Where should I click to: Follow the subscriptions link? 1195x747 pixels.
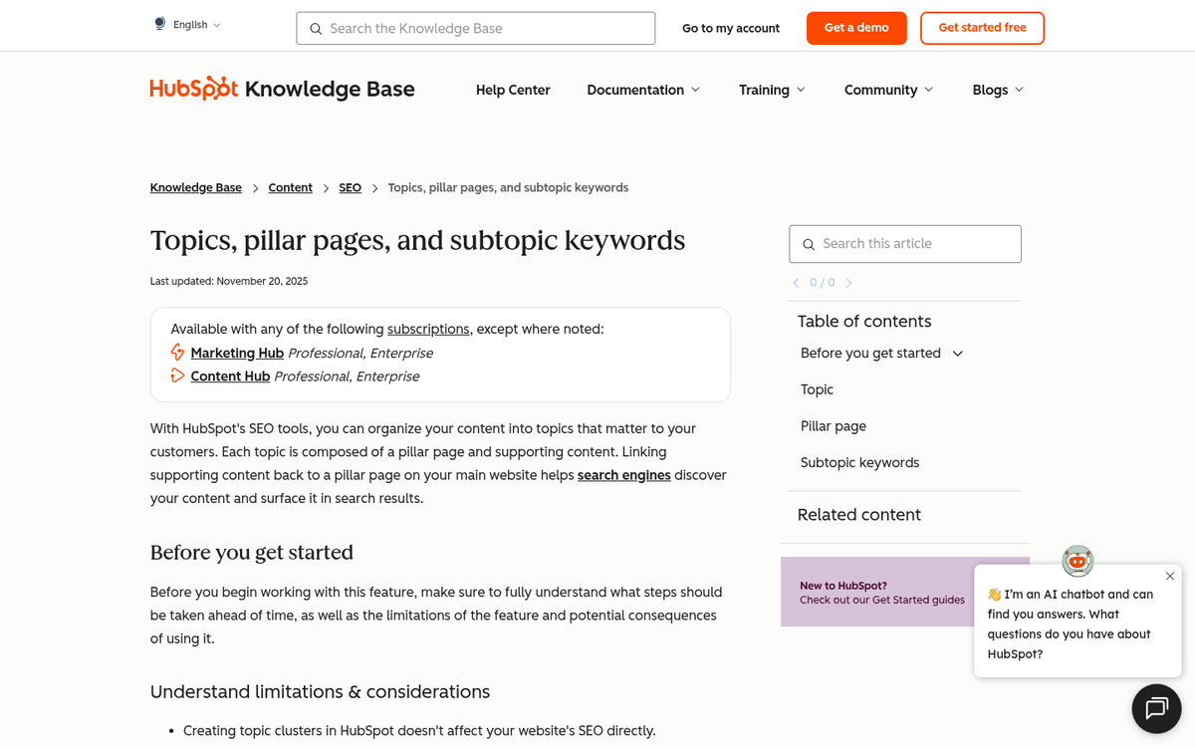coord(428,329)
